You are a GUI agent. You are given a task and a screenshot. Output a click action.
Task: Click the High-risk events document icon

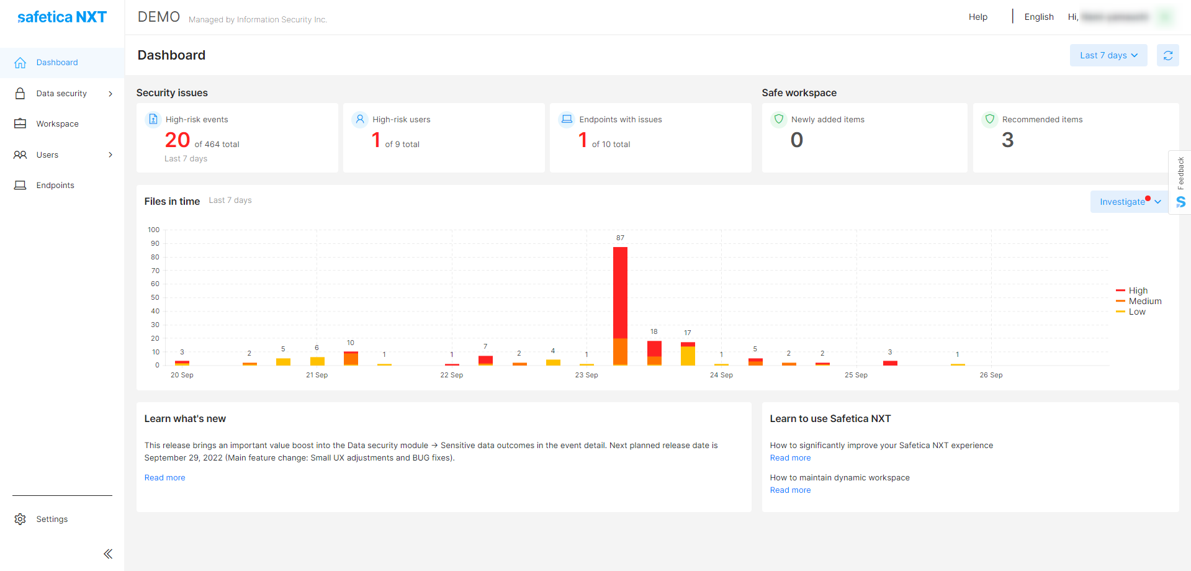[x=153, y=119]
